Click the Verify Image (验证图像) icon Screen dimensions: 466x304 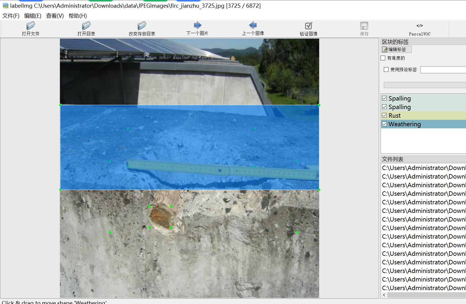pos(308,26)
